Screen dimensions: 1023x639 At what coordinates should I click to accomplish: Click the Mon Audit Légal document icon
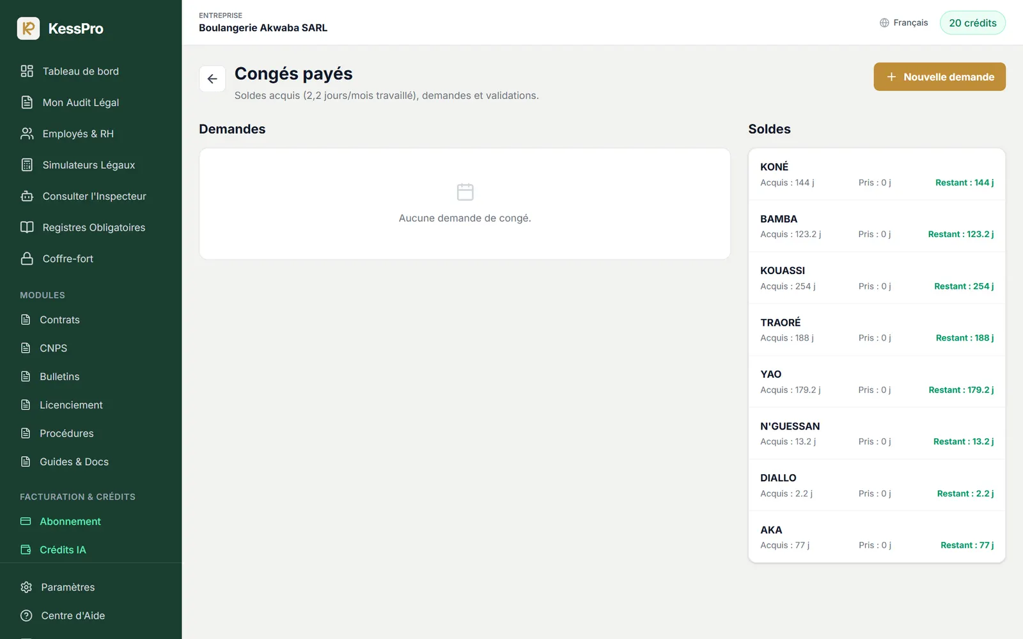[27, 102]
